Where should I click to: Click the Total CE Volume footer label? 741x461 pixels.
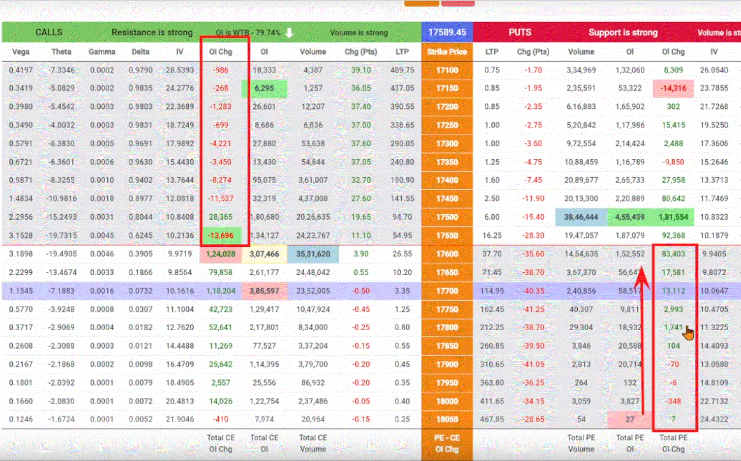click(x=313, y=443)
